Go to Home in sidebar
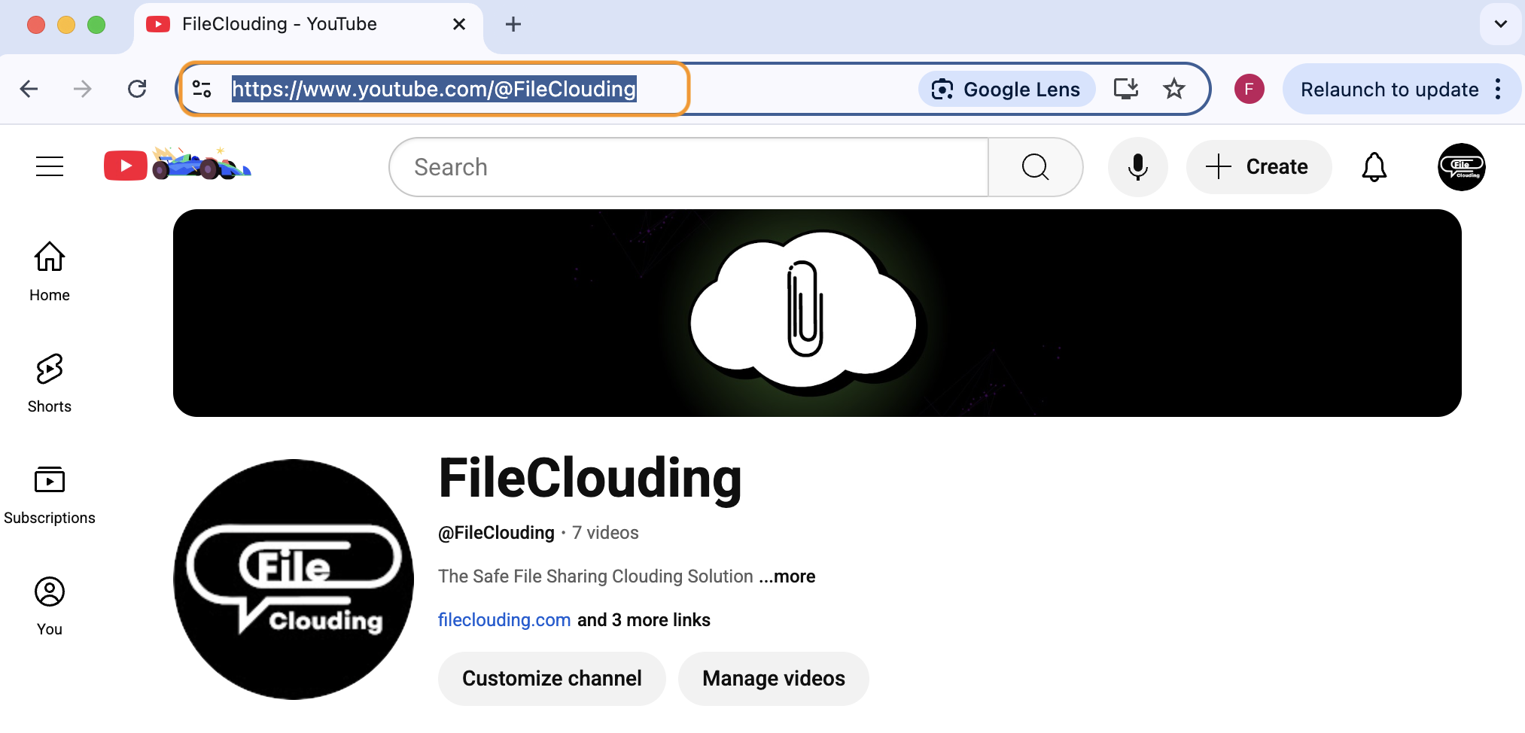The width and height of the screenshot is (1525, 733). (50, 272)
